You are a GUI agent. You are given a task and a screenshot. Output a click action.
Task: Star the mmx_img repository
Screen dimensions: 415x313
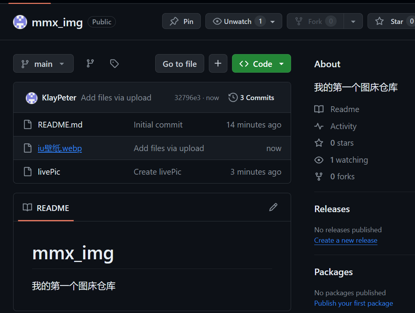tap(392, 21)
